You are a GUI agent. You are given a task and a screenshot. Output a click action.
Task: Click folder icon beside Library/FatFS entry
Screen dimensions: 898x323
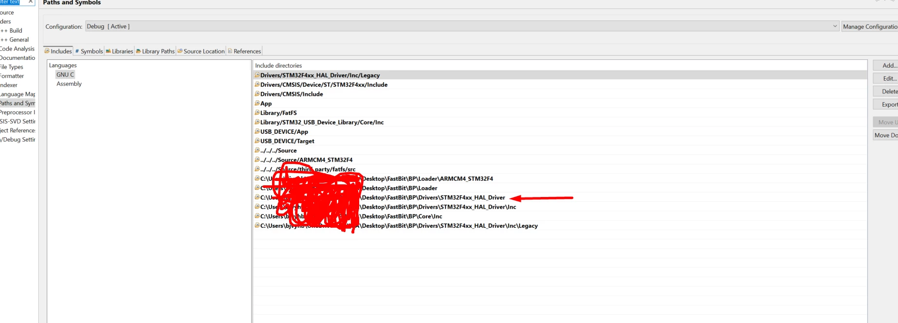pos(257,112)
